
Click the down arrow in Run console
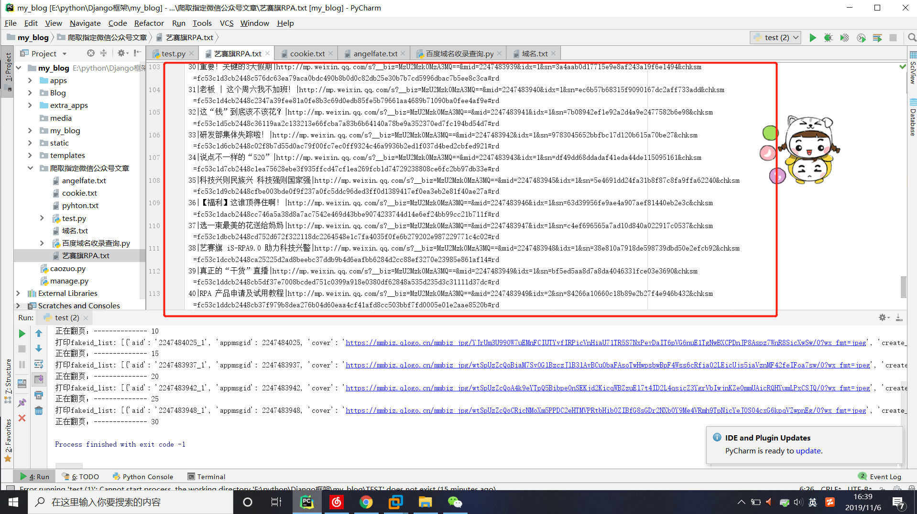click(39, 349)
